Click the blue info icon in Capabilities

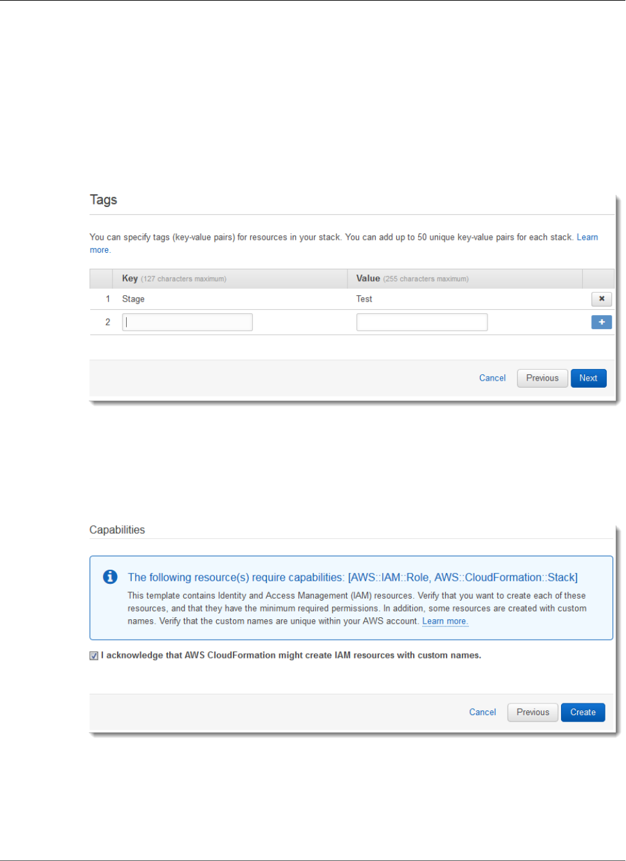tap(110, 577)
